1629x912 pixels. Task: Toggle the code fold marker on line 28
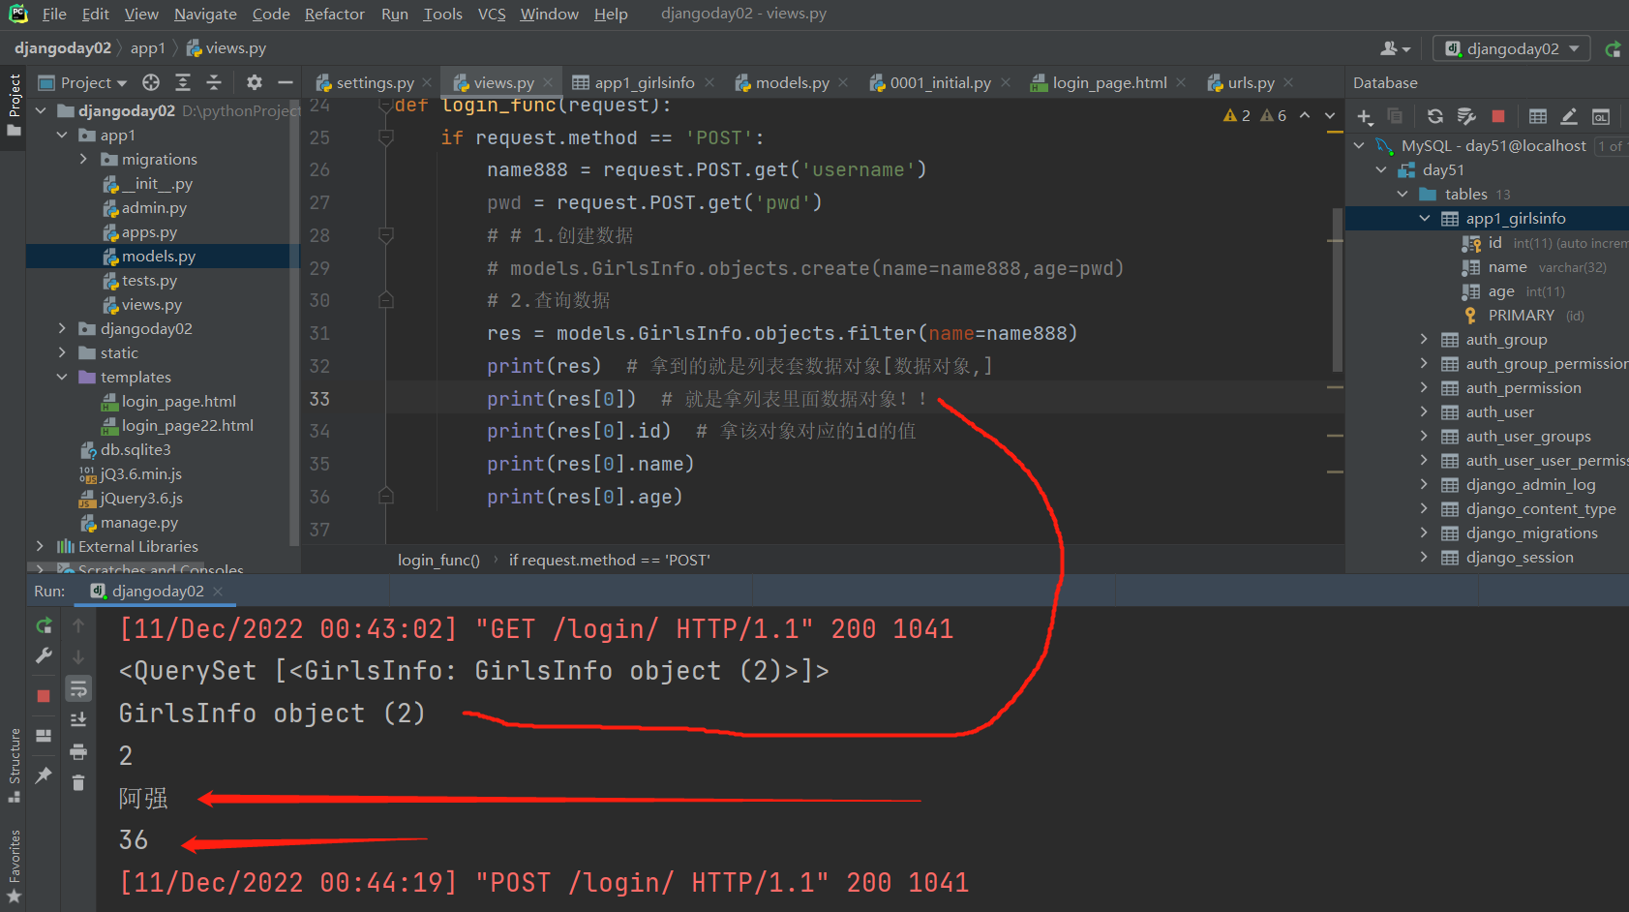[x=385, y=235]
